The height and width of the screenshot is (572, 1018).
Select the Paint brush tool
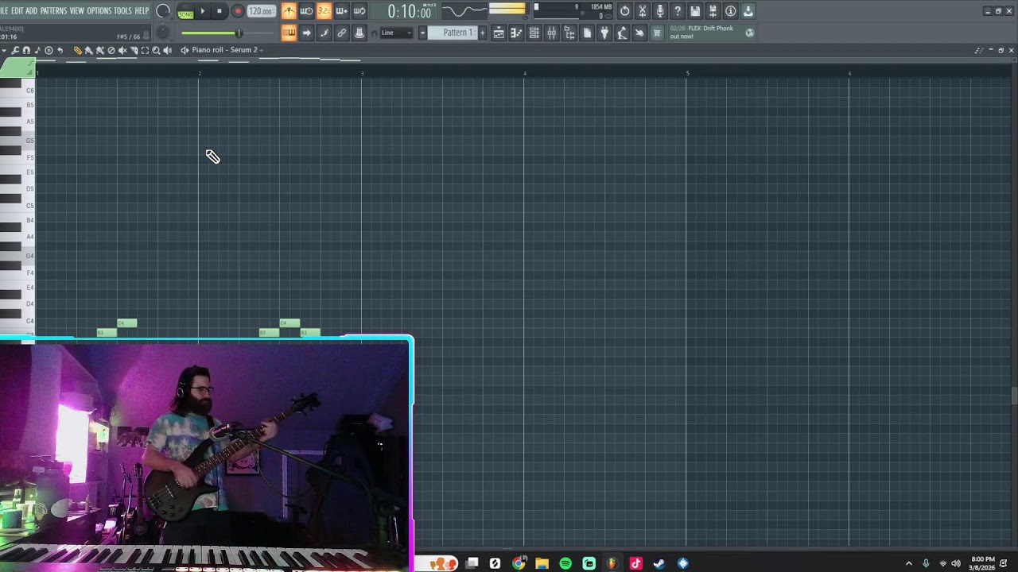pos(89,50)
